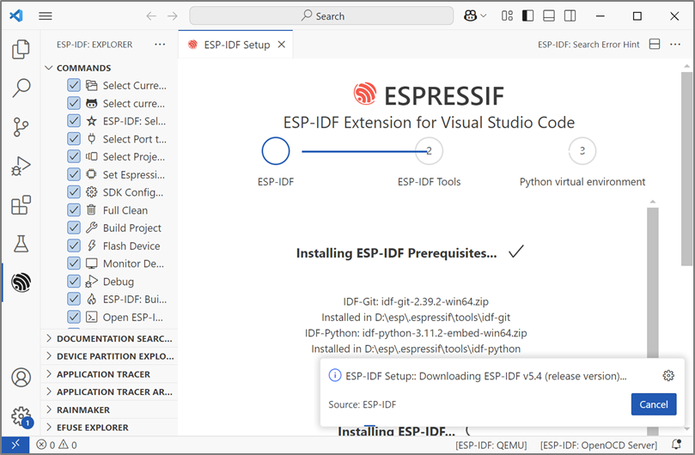Toggle the ESP-IDF: Sel... checkbox
695x455 pixels.
pyautogui.click(x=74, y=120)
